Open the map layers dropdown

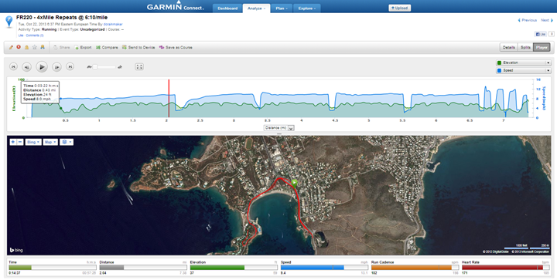[x=67, y=142]
